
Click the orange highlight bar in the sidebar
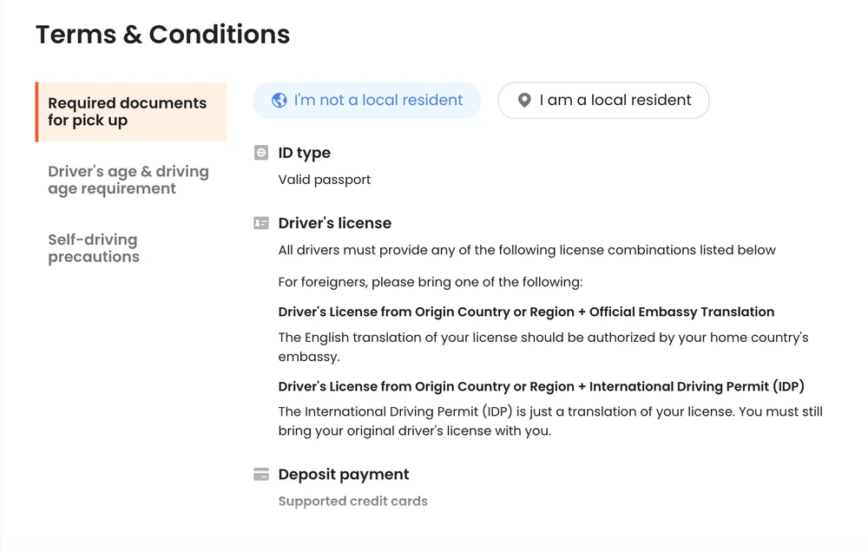coord(36,112)
